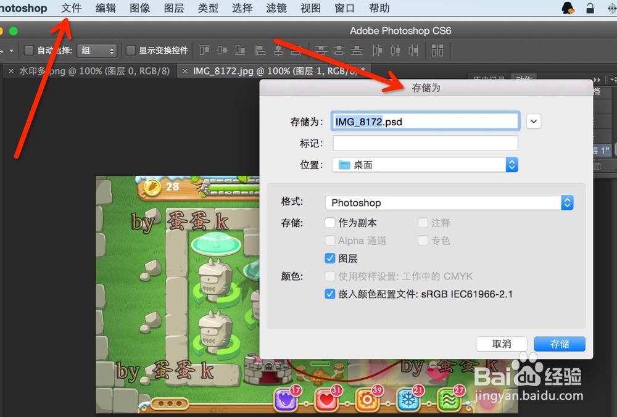This screenshot has height=417, width=617.
Task: Align left edges of layers
Action: (260, 51)
